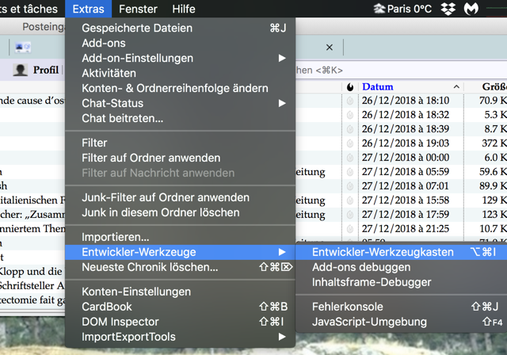Select Add-ons debuggen
Image resolution: width=507 pixels, height=355 pixels.
coord(402,267)
